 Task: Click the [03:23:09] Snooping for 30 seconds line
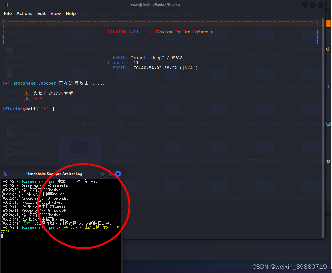pos(35,186)
